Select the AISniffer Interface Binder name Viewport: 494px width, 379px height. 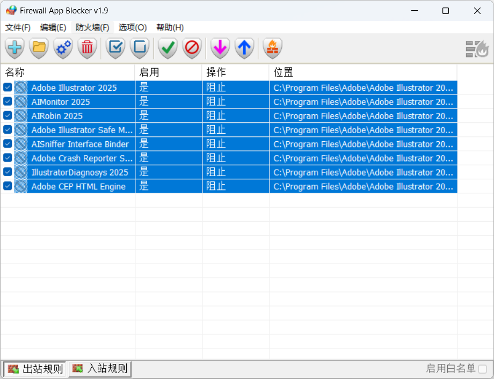[80, 144]
